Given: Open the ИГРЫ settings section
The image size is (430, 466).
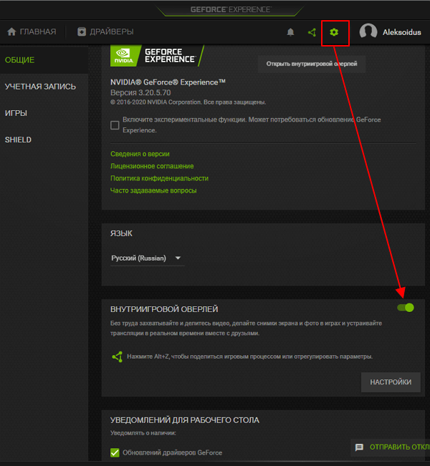Looking at the screenshot, I should click(x=16, y=113).
